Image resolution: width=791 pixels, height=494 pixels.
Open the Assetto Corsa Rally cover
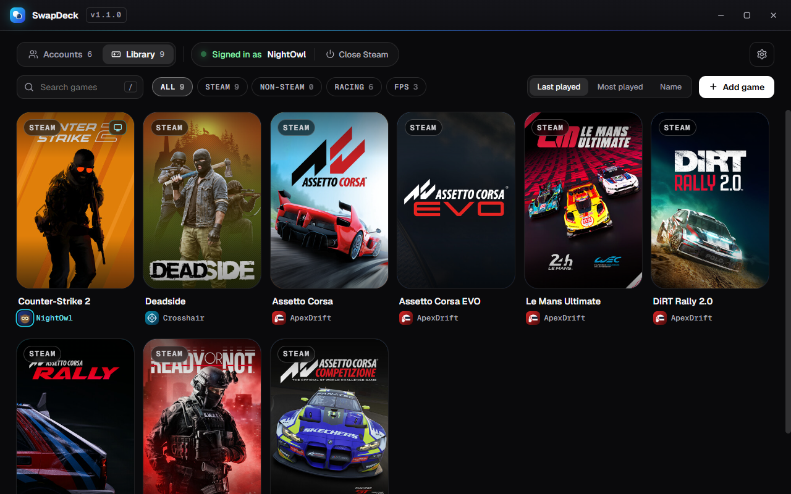[x=75, y=416]
